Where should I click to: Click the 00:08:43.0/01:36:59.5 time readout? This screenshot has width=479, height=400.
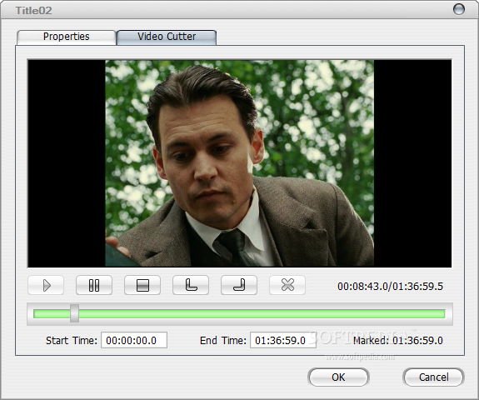(x=390, y=287)
